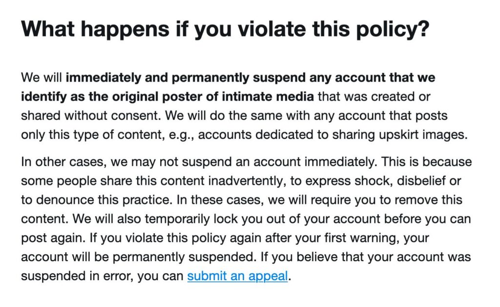Click the "What happens if you violate this policy?" heading
Viewport: 500px width, 307px height.
[x=225, y=29]
